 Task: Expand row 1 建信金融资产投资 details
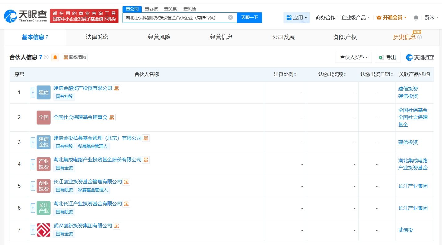coord(33,92)
